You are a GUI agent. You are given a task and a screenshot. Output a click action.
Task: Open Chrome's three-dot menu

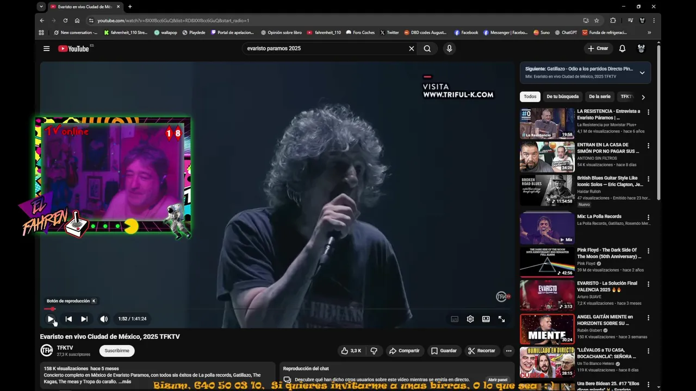tap(654, 20)
